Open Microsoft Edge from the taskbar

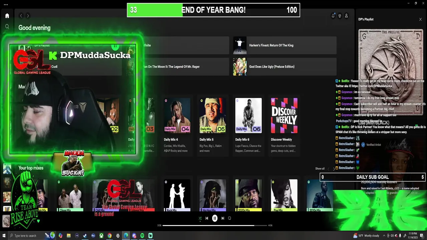coord(126,236)
